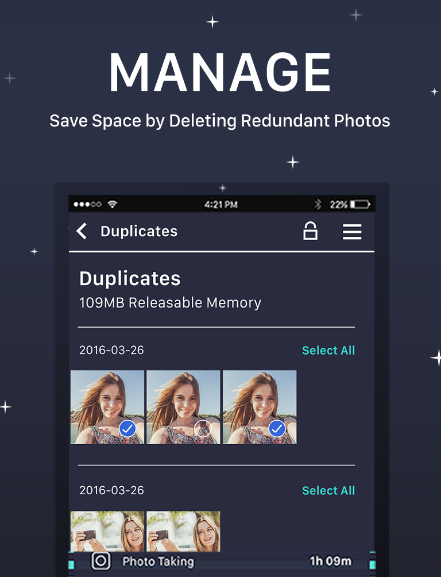The height and width of the screenshot is (577, 441).
Task: Tap the Wi-Fi status icon
Action: click(113, 204)
